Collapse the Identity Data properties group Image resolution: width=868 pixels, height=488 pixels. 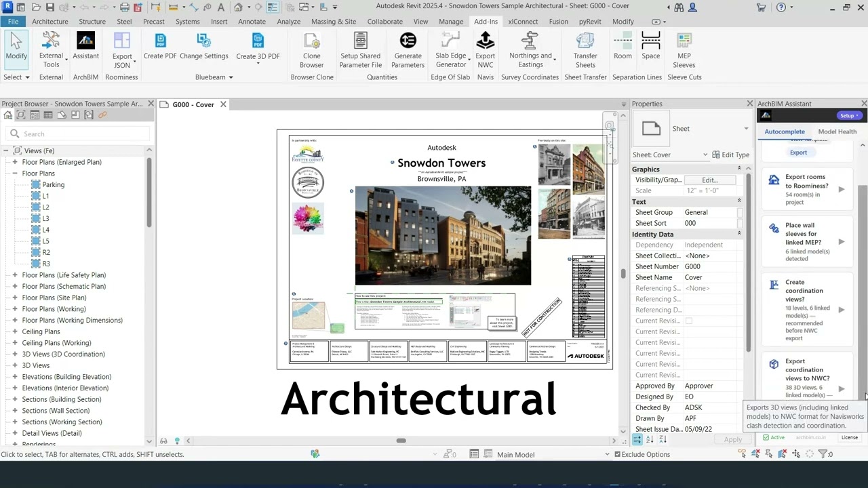(739, 234)
